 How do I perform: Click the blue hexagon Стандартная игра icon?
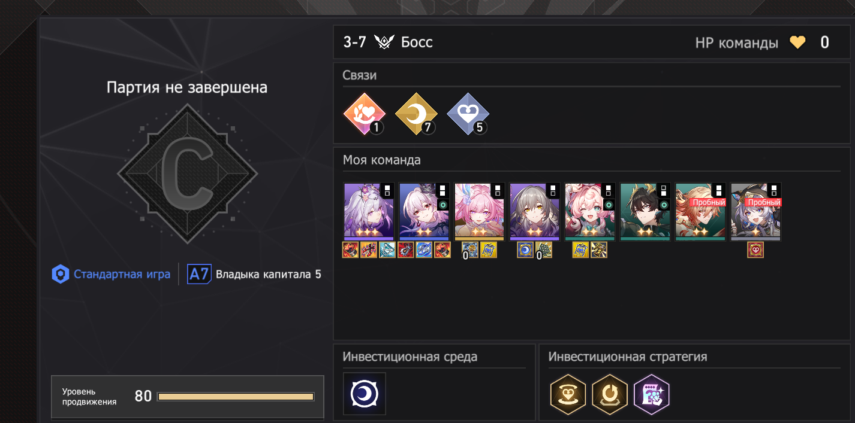(x=60, y=274)
